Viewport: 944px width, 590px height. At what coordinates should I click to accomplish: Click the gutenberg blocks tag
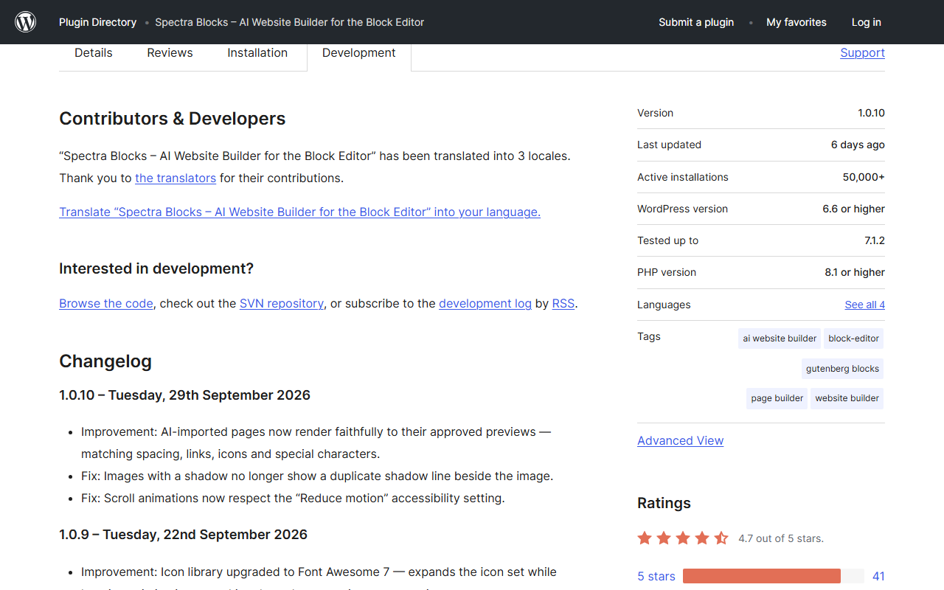[842, 369]
